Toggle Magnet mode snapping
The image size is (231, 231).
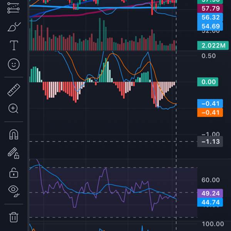(14, 134)
